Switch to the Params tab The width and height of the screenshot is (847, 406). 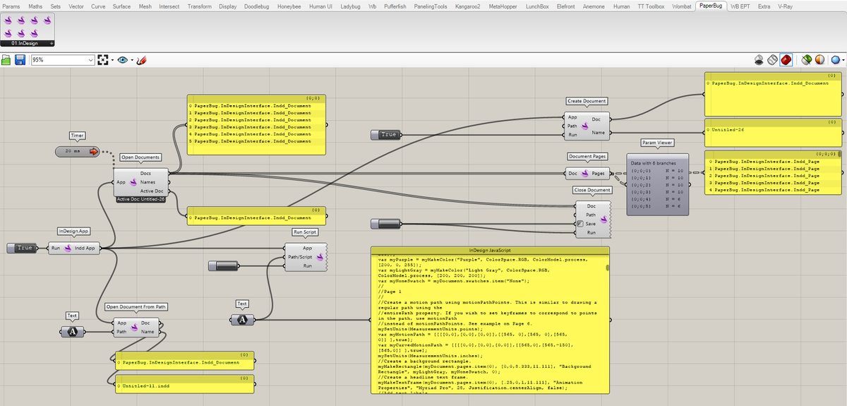tap(11, 6)
